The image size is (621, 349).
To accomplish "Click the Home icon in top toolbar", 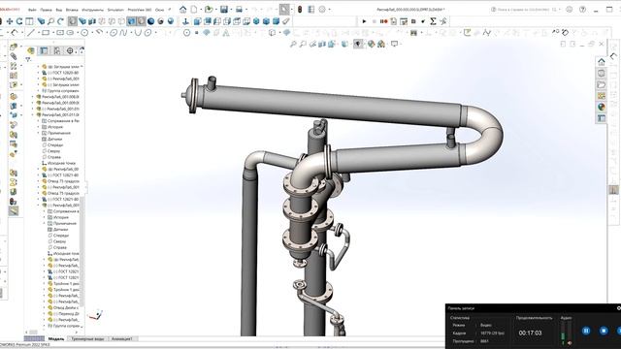I will (x=183, y=9).
